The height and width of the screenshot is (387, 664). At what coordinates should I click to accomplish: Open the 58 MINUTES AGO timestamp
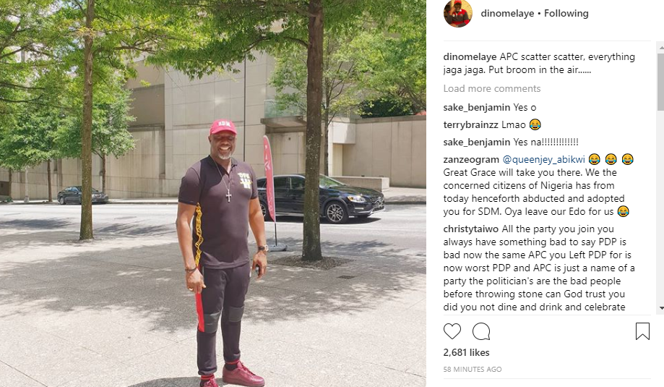tap(473, 369)
